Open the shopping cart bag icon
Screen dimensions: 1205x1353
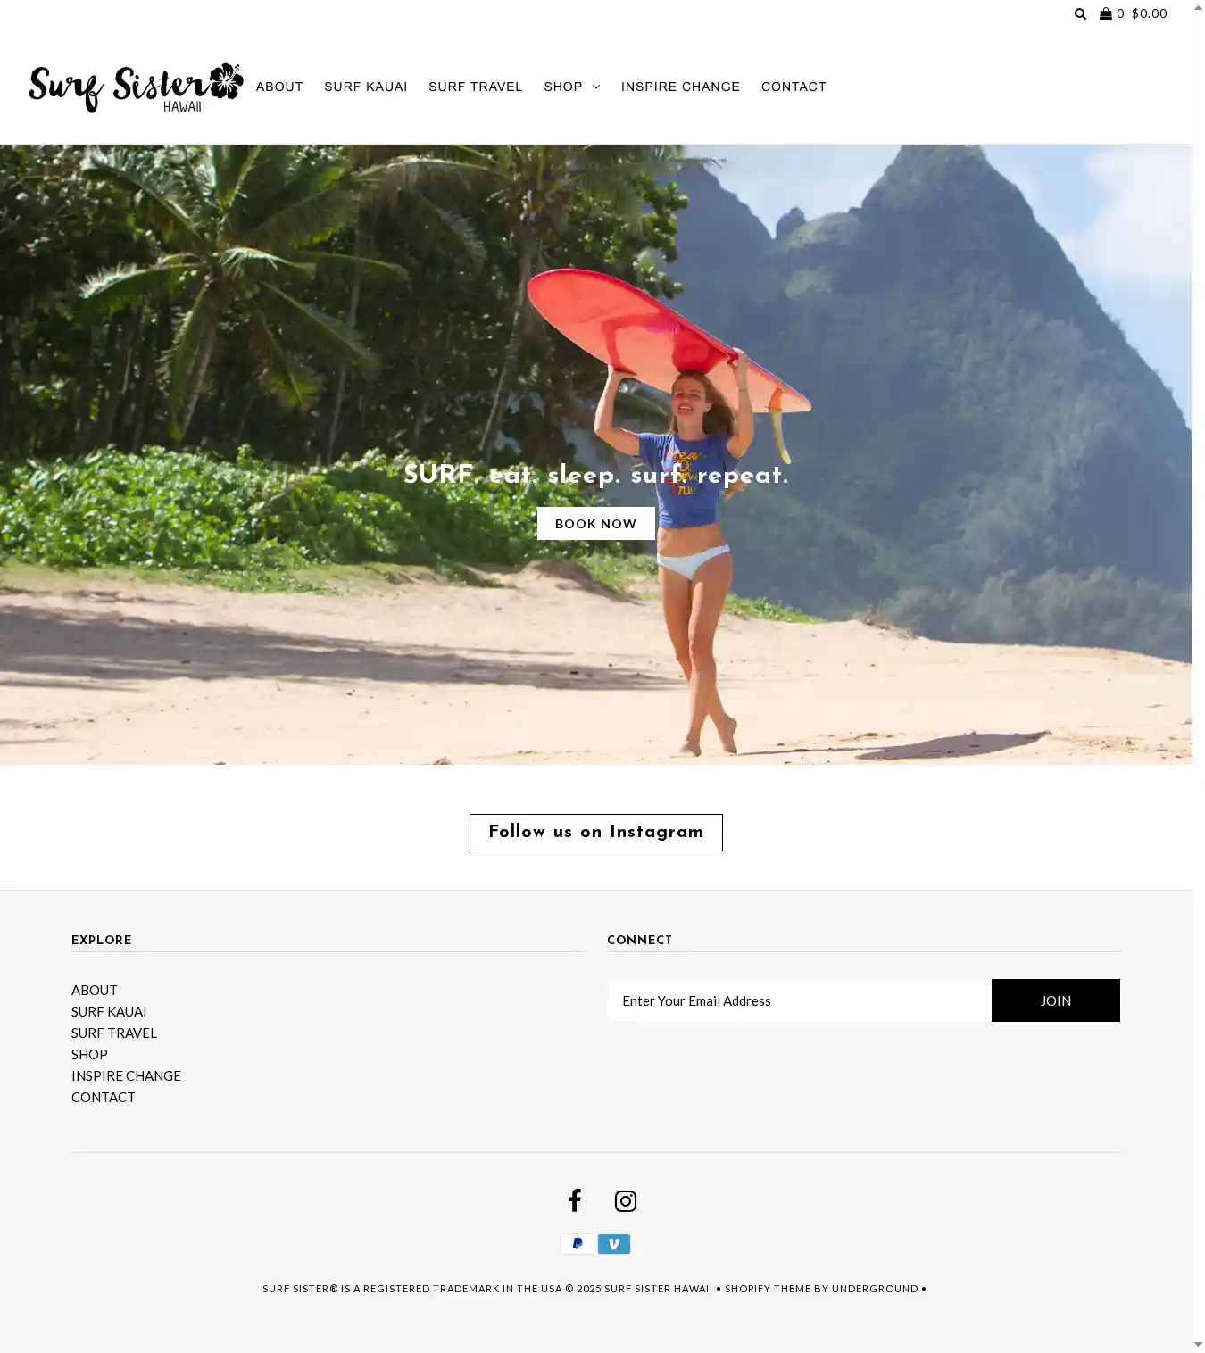point(1106,13)
